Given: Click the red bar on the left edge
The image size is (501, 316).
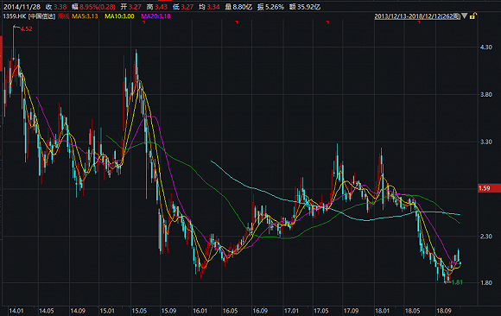Looking at the screenshot, I should click(1, 54).
